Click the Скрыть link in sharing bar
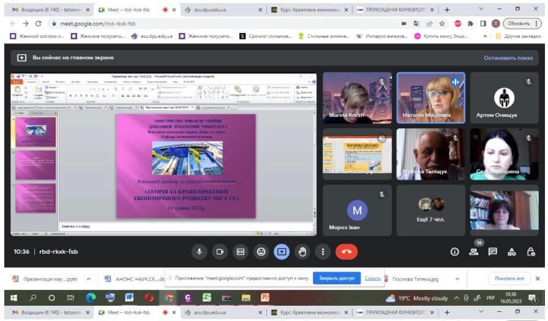 (372, 278)
